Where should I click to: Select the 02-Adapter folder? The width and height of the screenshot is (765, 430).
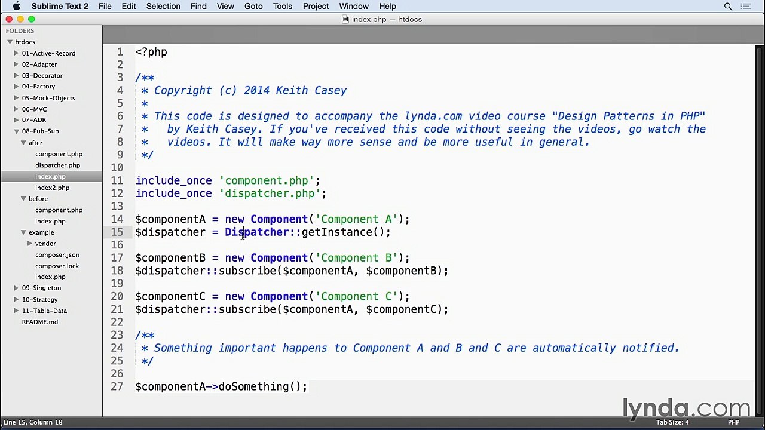39,64
